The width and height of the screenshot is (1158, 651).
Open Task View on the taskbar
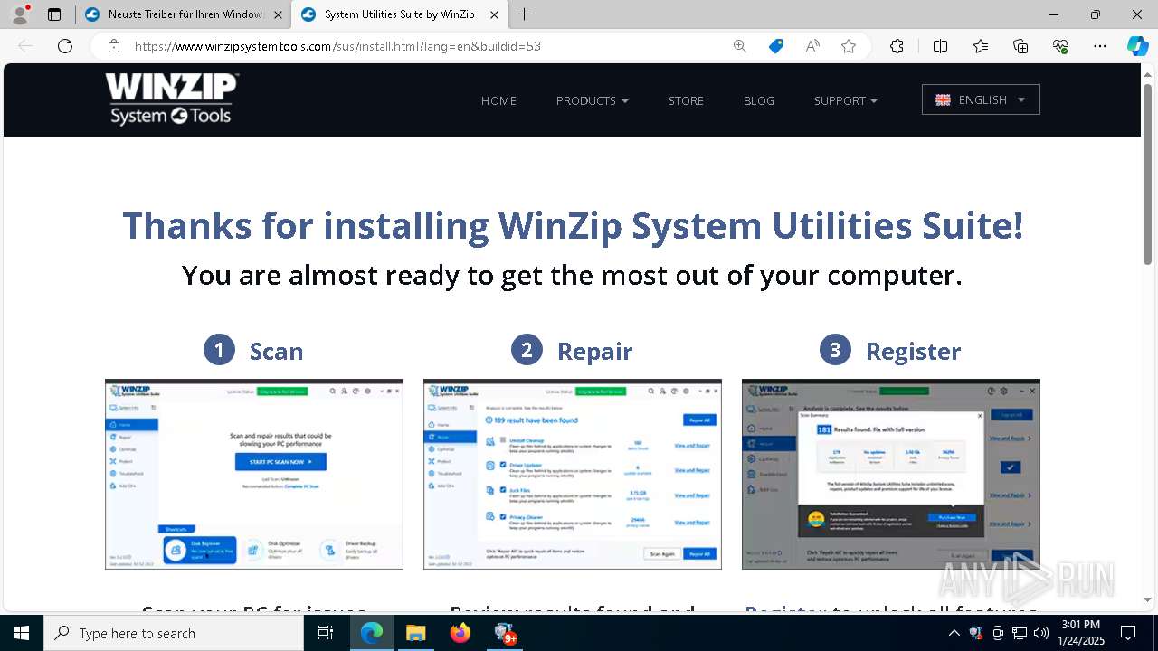(x=326, y=633)
